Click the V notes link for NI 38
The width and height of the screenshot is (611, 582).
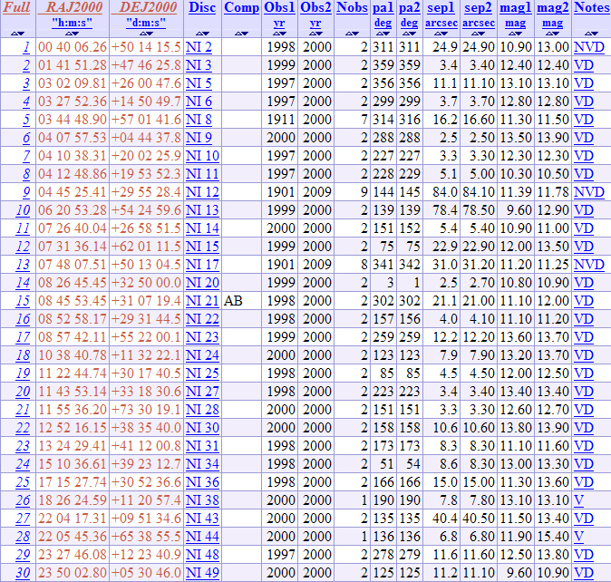578,500
